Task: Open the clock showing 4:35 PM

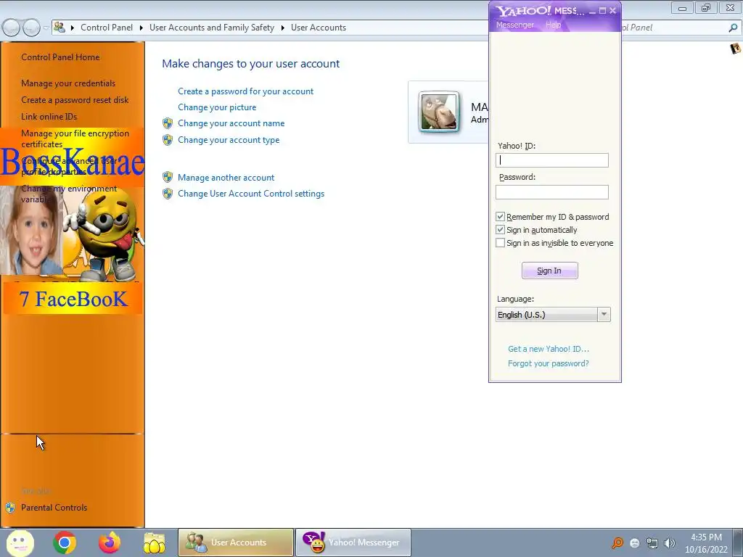Action: [x=706, y=543]
